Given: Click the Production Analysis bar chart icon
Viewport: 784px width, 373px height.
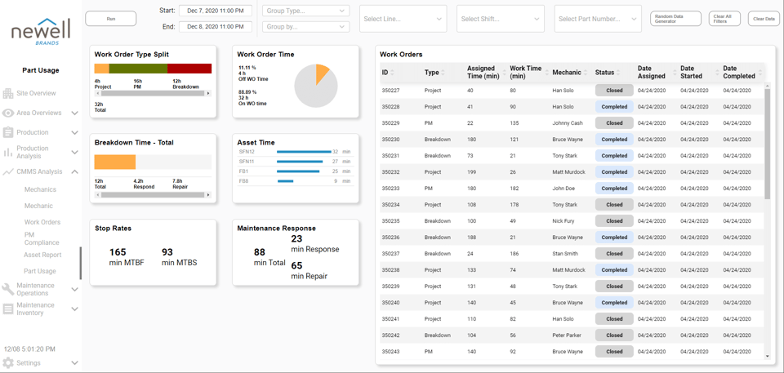Looking at the screenshot, I should pos(8,153).
